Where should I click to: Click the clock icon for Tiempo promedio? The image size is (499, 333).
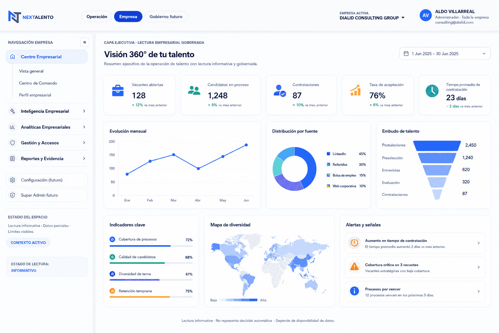pos(432,91)
